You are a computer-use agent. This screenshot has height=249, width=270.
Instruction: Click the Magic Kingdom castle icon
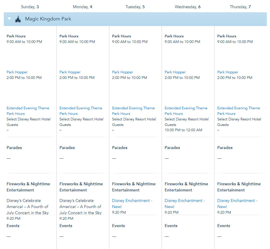coord(18,19)
